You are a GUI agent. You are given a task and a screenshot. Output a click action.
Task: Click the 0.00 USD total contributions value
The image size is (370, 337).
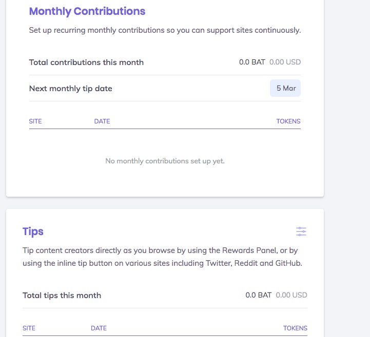tap(285, 62)
